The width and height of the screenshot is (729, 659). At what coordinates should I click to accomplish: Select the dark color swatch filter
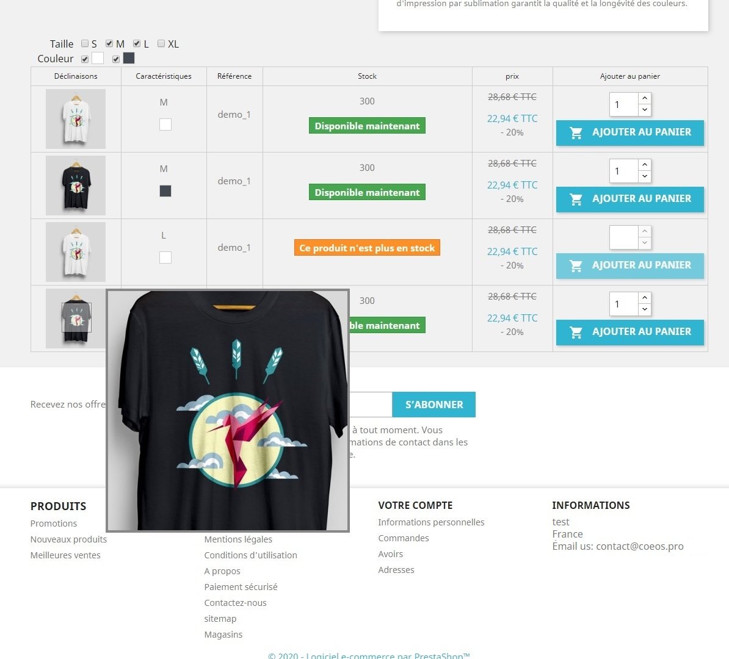pos(129,58)
